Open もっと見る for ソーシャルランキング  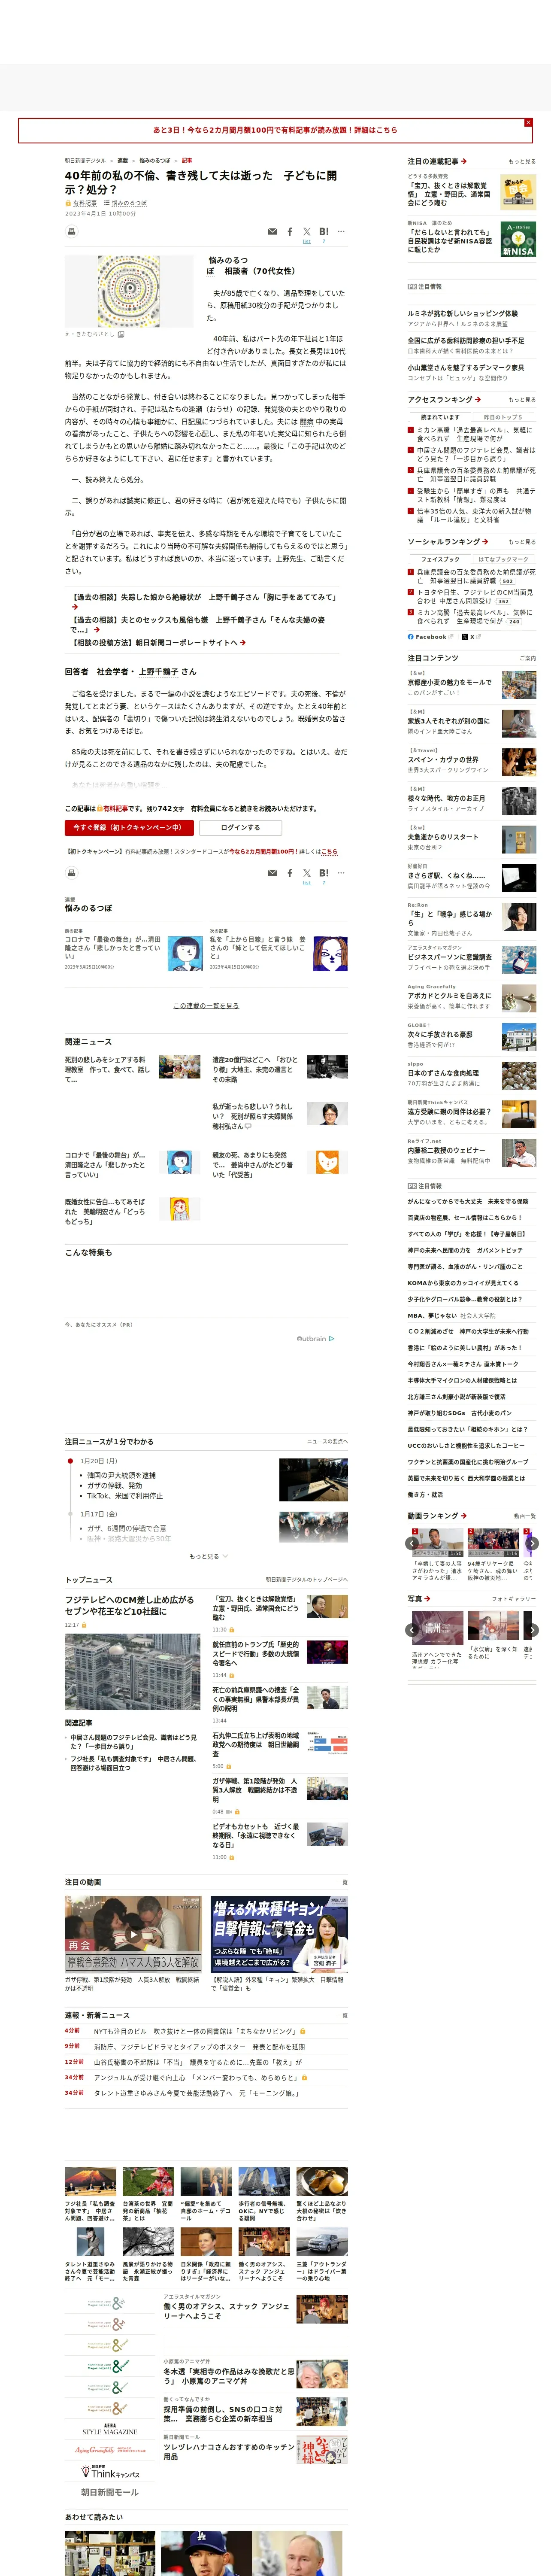(x=522, y=542)
